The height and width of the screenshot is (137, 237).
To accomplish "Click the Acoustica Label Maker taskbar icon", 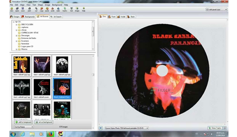I will pyautogui.click(x=60, y=134).
